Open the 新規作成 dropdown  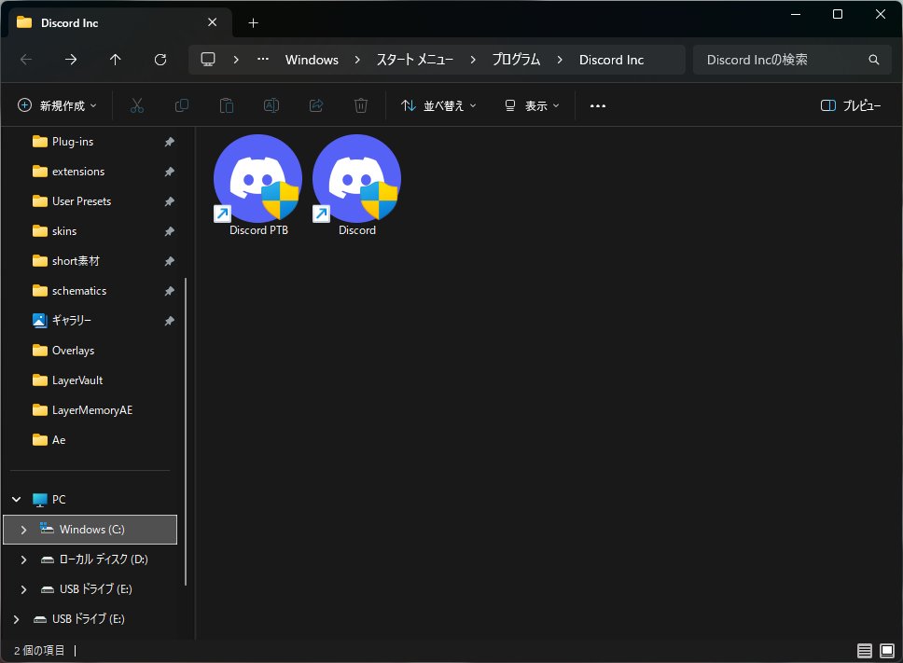(57, 105)
